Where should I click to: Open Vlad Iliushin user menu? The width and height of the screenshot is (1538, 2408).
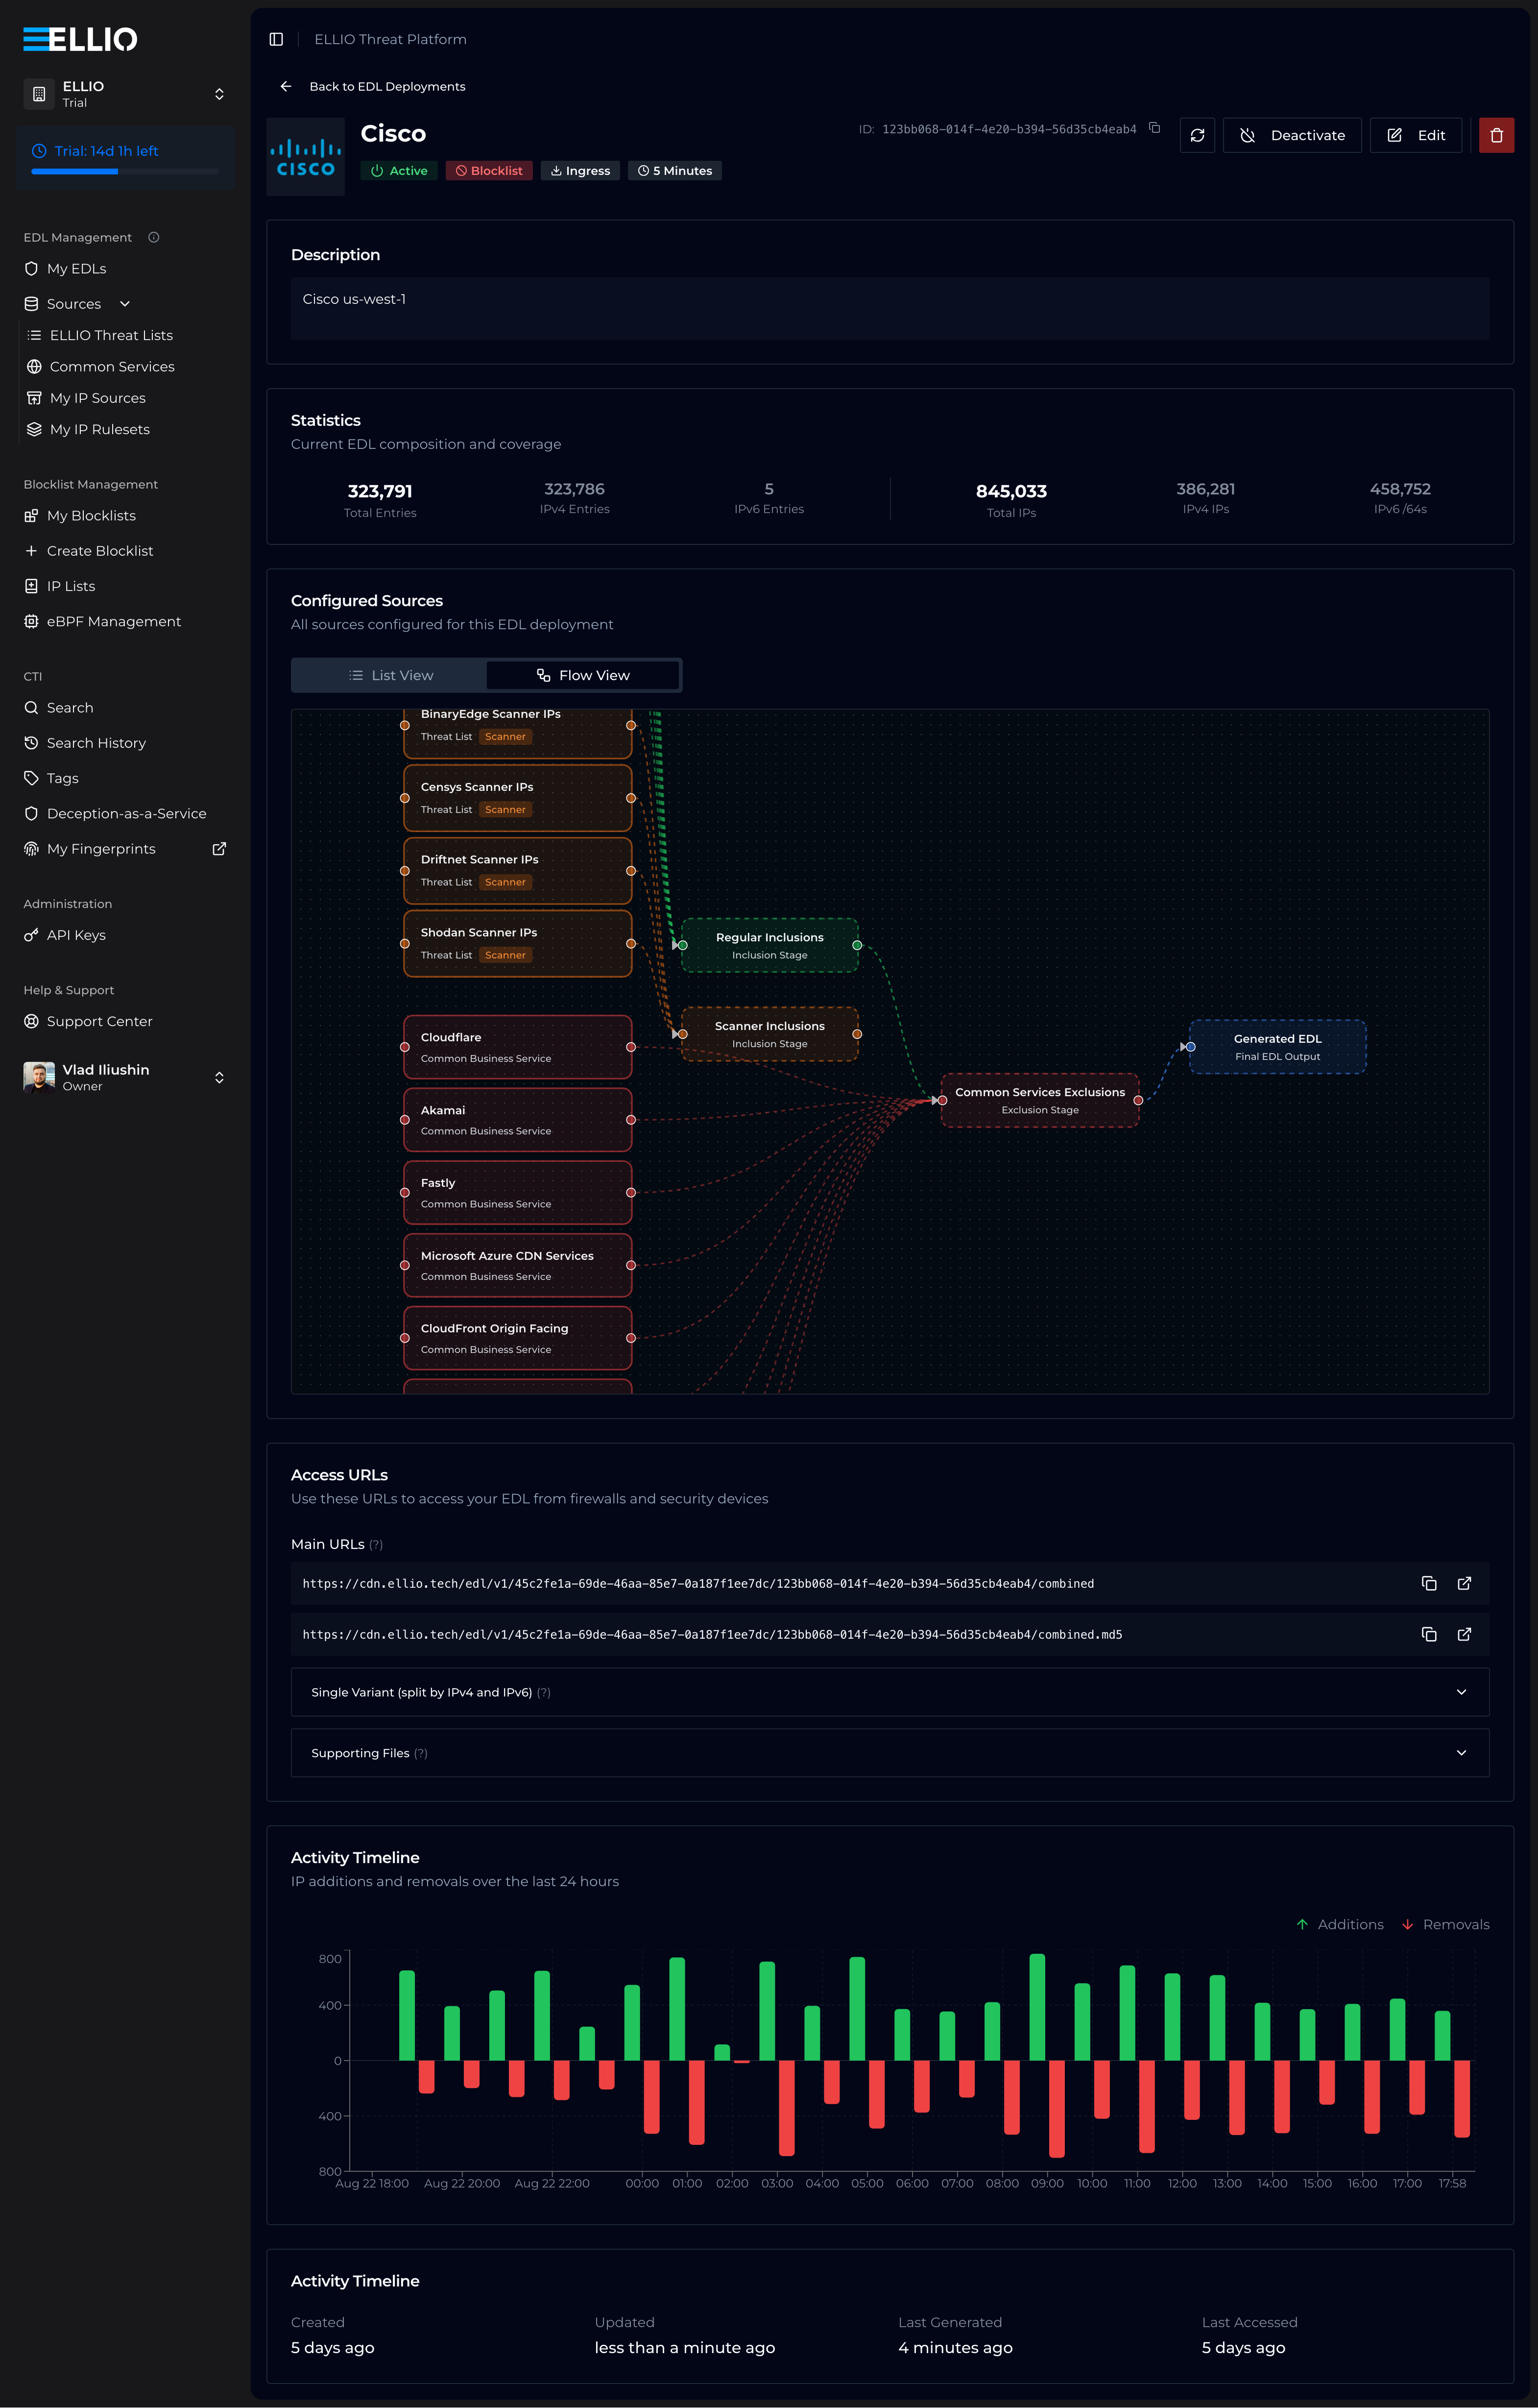point(125,1077)
